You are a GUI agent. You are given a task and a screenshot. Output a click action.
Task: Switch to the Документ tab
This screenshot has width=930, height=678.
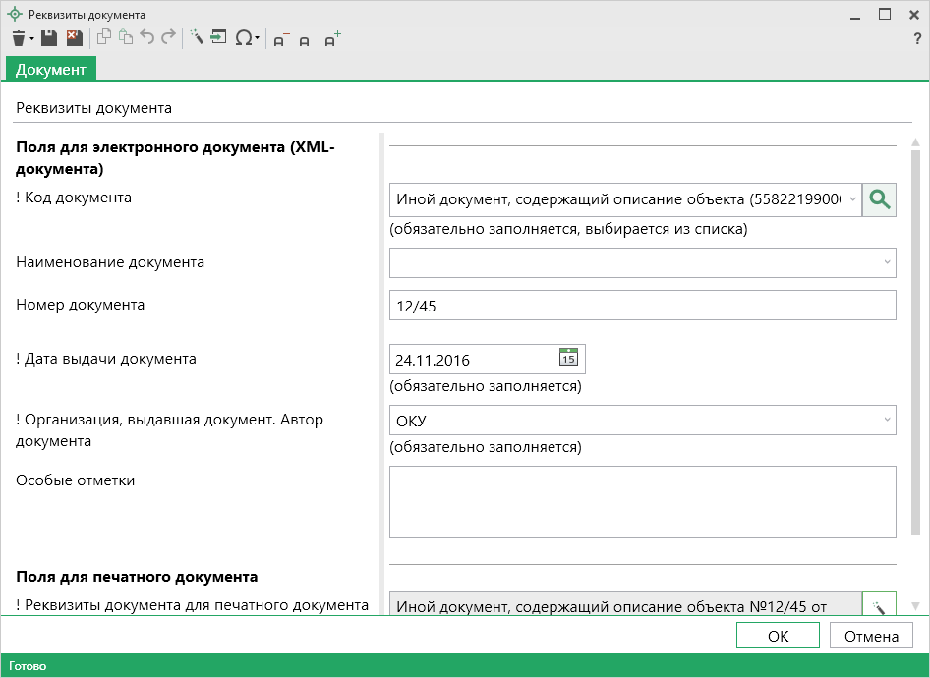pyautogui.click(x=51, y=69)
